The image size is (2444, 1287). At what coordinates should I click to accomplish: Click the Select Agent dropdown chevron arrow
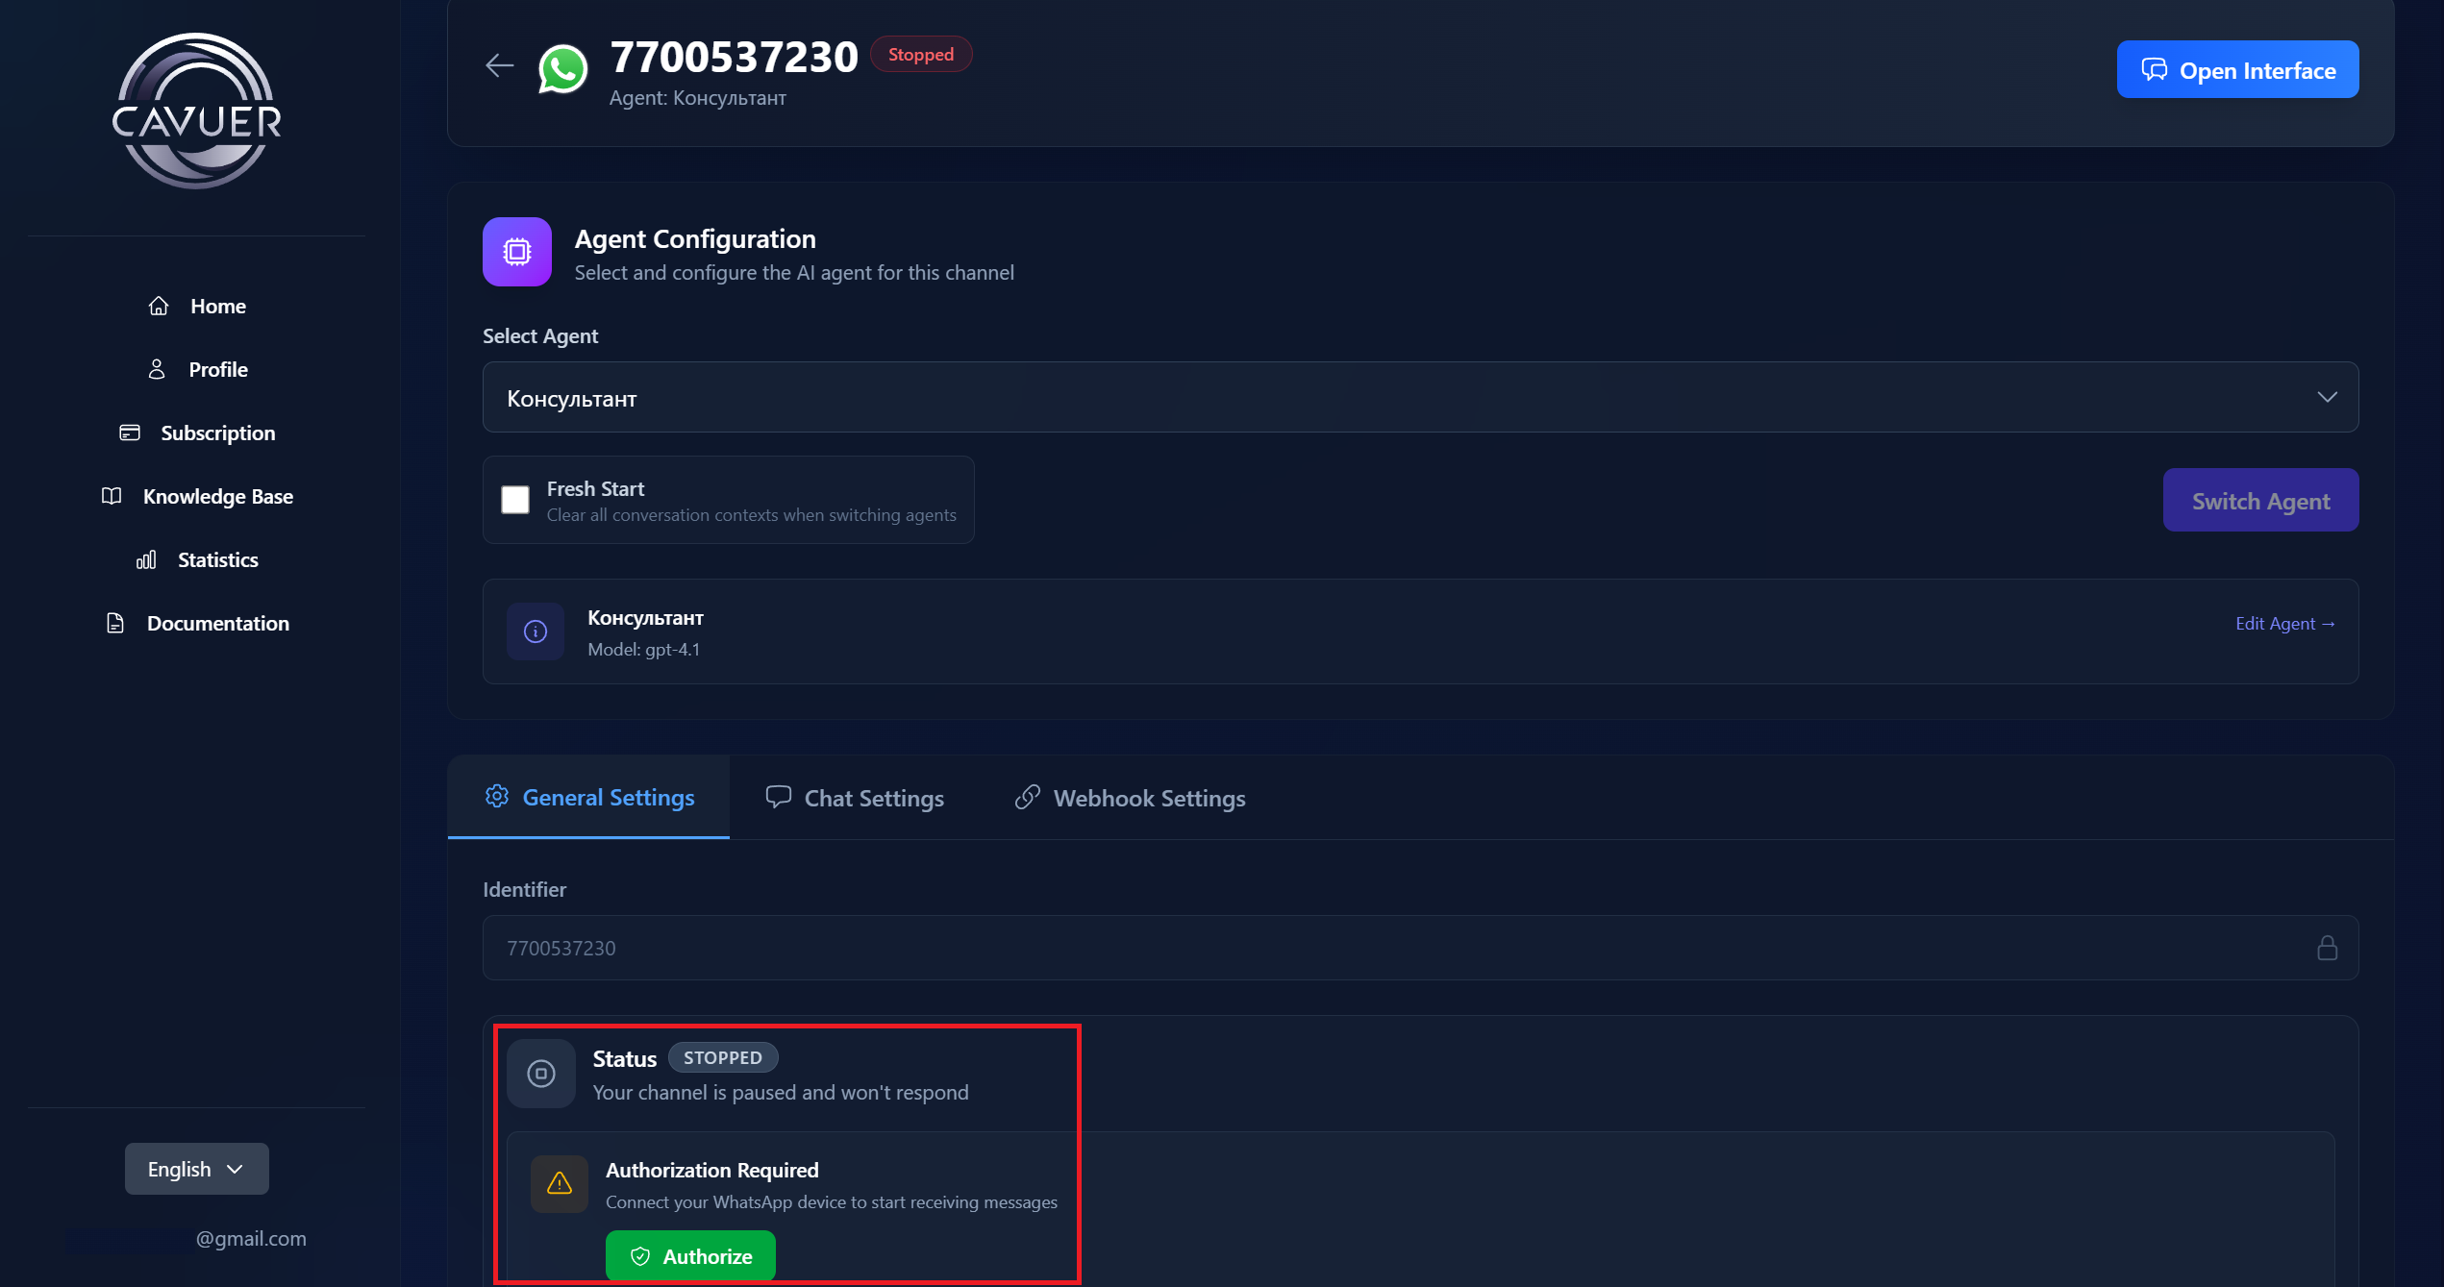pos(2327,397)
